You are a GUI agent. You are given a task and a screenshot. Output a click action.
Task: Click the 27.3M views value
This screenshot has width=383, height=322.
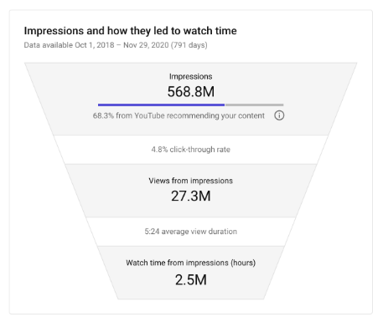191,196
